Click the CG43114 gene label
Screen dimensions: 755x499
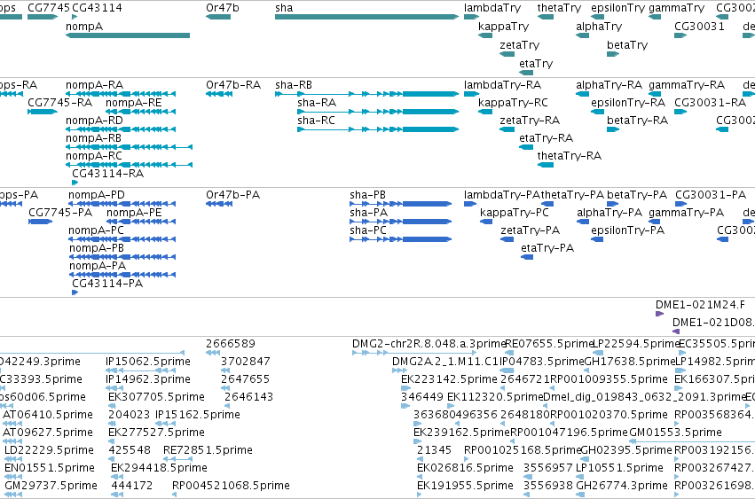tap(97, 8)
